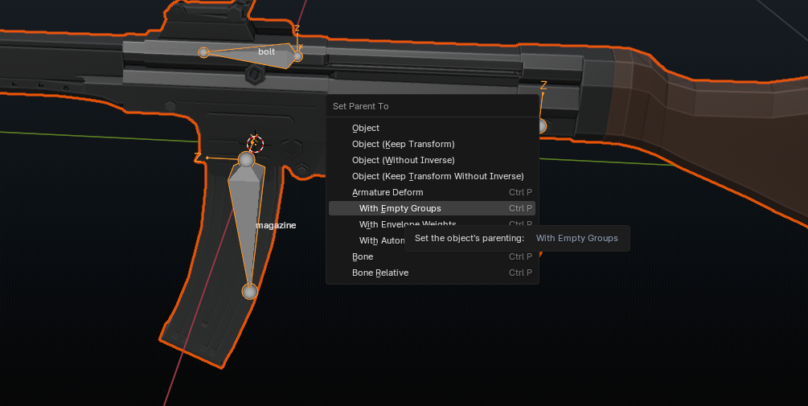Click the left joint sphere of bolt bone
The image size is (808, 406).
[x=204, y=52]
